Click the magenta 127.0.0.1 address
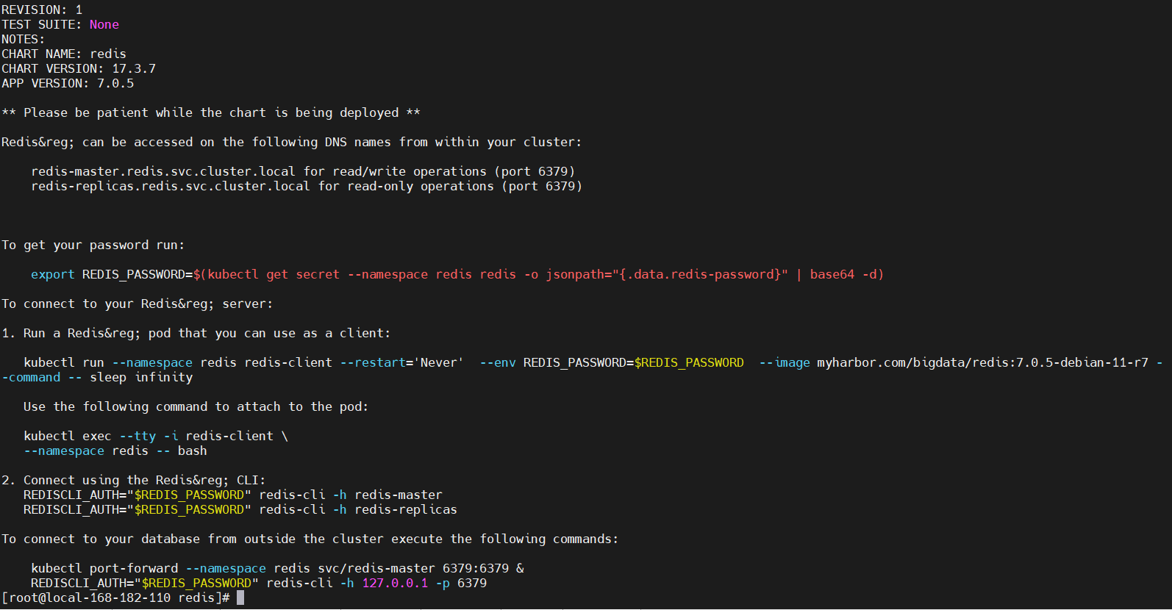1172x610 pixels. [x=395, y=583]
